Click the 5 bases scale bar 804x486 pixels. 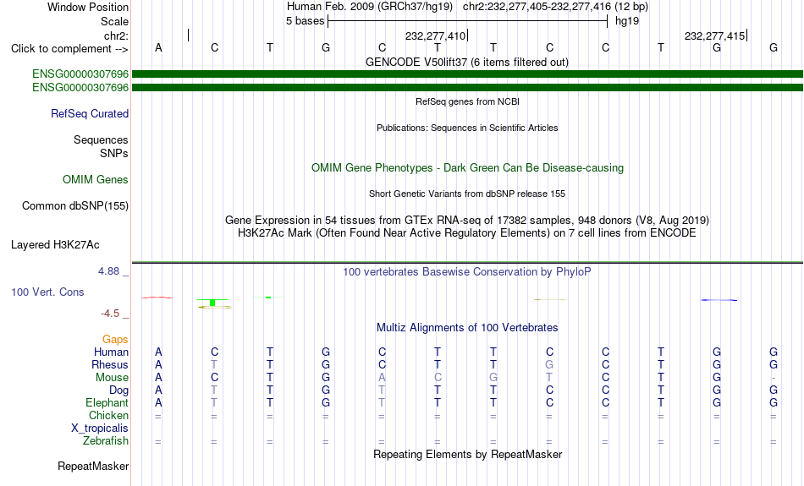click(x=467, y=21)
